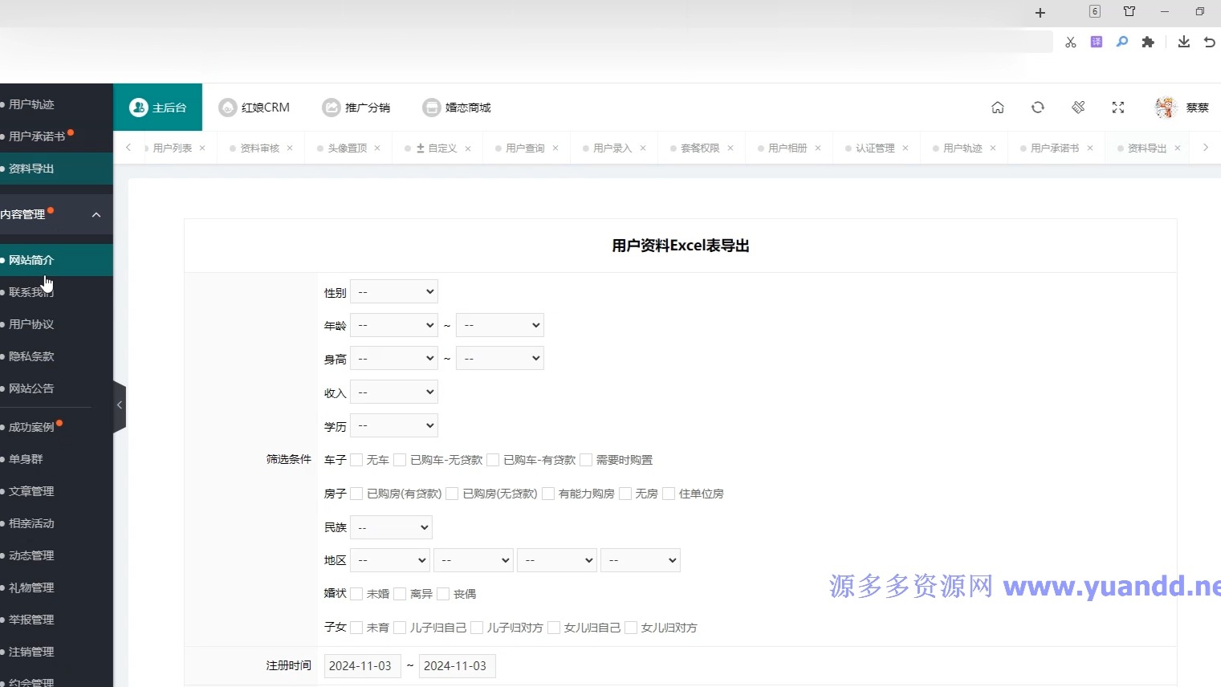Open the 学历 dropdown
This screenshot has height=687, width=1221.
click(x=394, y=425)
